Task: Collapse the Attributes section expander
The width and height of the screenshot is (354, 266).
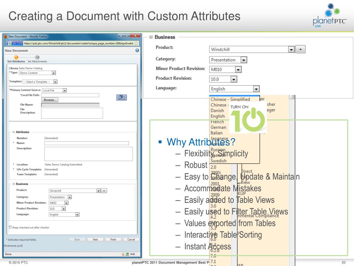Action: 13,132
